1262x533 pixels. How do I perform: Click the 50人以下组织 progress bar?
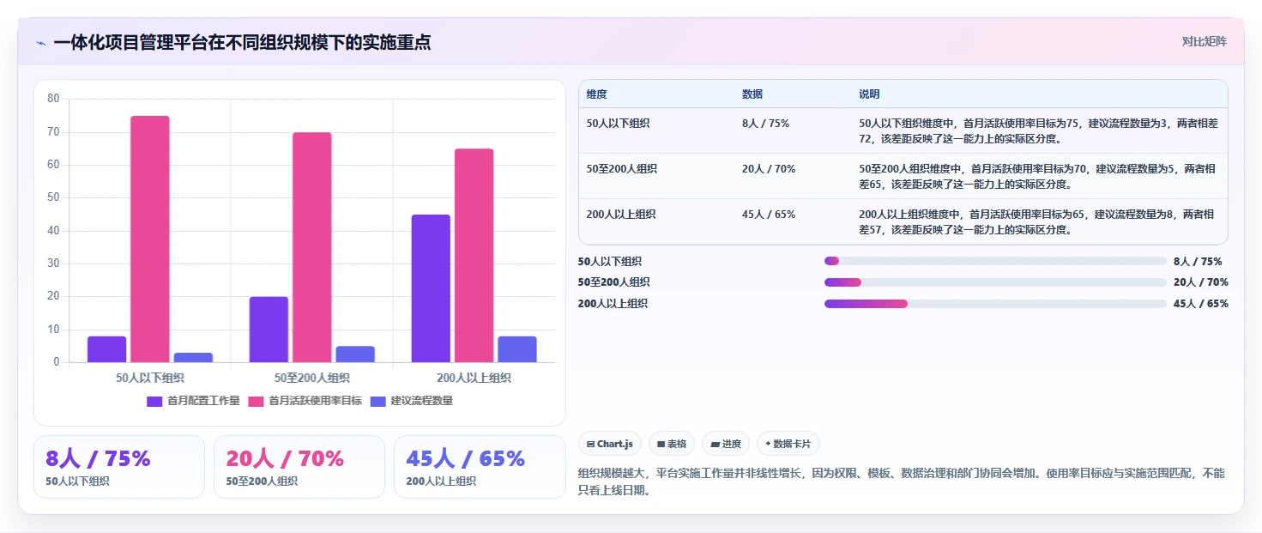tap(995, 261)
